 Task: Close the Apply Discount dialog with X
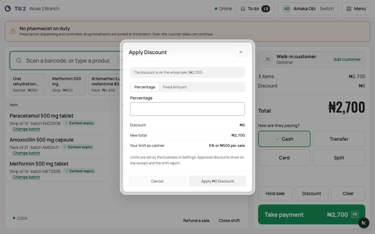tap(241, 52)
